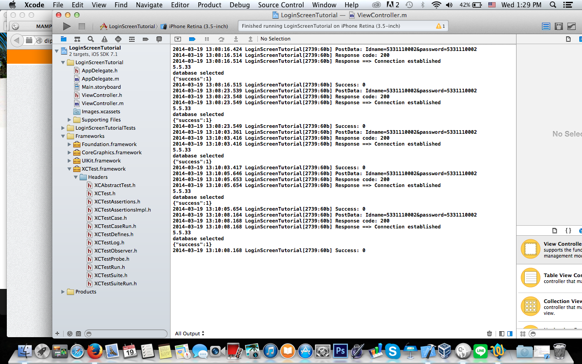Open the Search navigator
The image size is (582, 364).
tap(91, 39)
